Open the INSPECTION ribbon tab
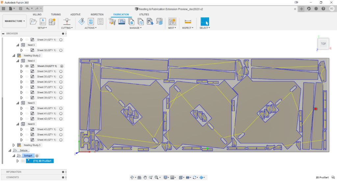 [97, 15]
